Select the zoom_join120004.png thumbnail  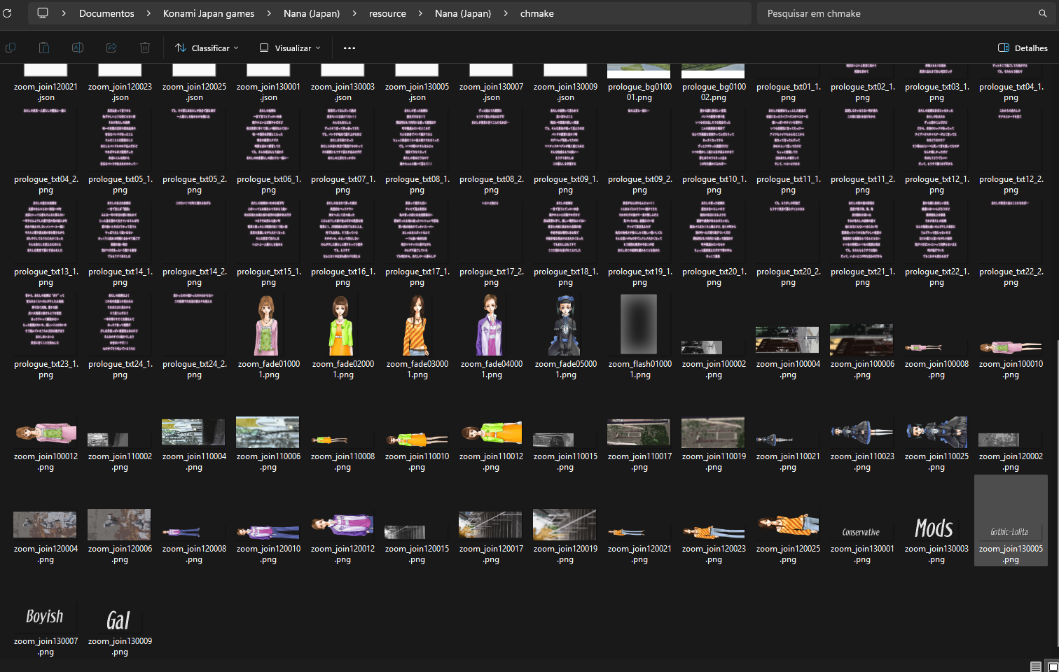point(45,524)
